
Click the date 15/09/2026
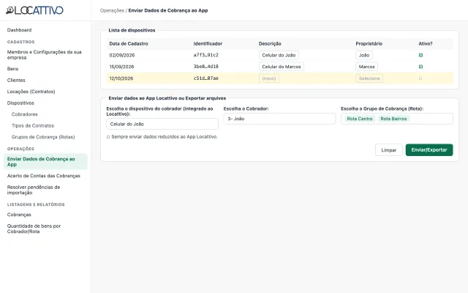(x=121, y=67)
